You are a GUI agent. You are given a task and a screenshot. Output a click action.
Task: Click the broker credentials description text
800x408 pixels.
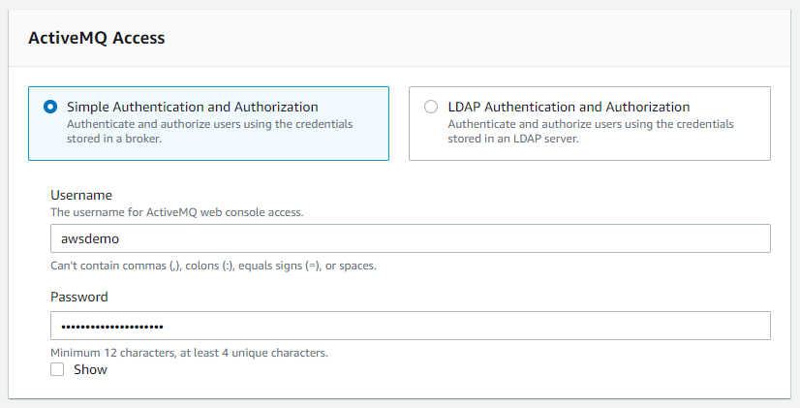click(x=209, y=131)
